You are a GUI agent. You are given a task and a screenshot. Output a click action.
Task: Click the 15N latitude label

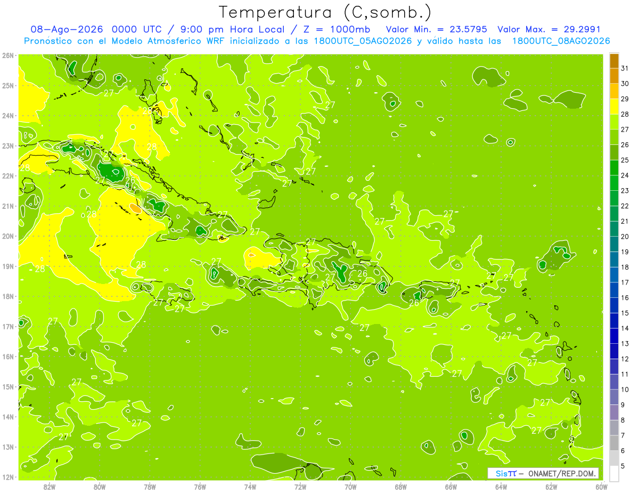coord(7,387)
